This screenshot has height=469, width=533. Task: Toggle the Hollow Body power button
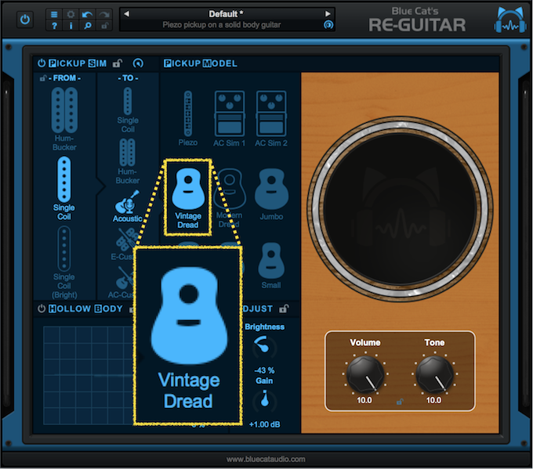click(x=42, y=308)
